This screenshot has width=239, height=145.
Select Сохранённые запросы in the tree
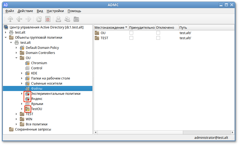[x=33, y=129]
